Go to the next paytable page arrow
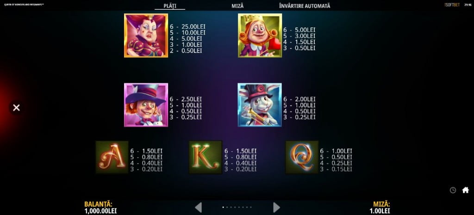 (x=276, y=208)
